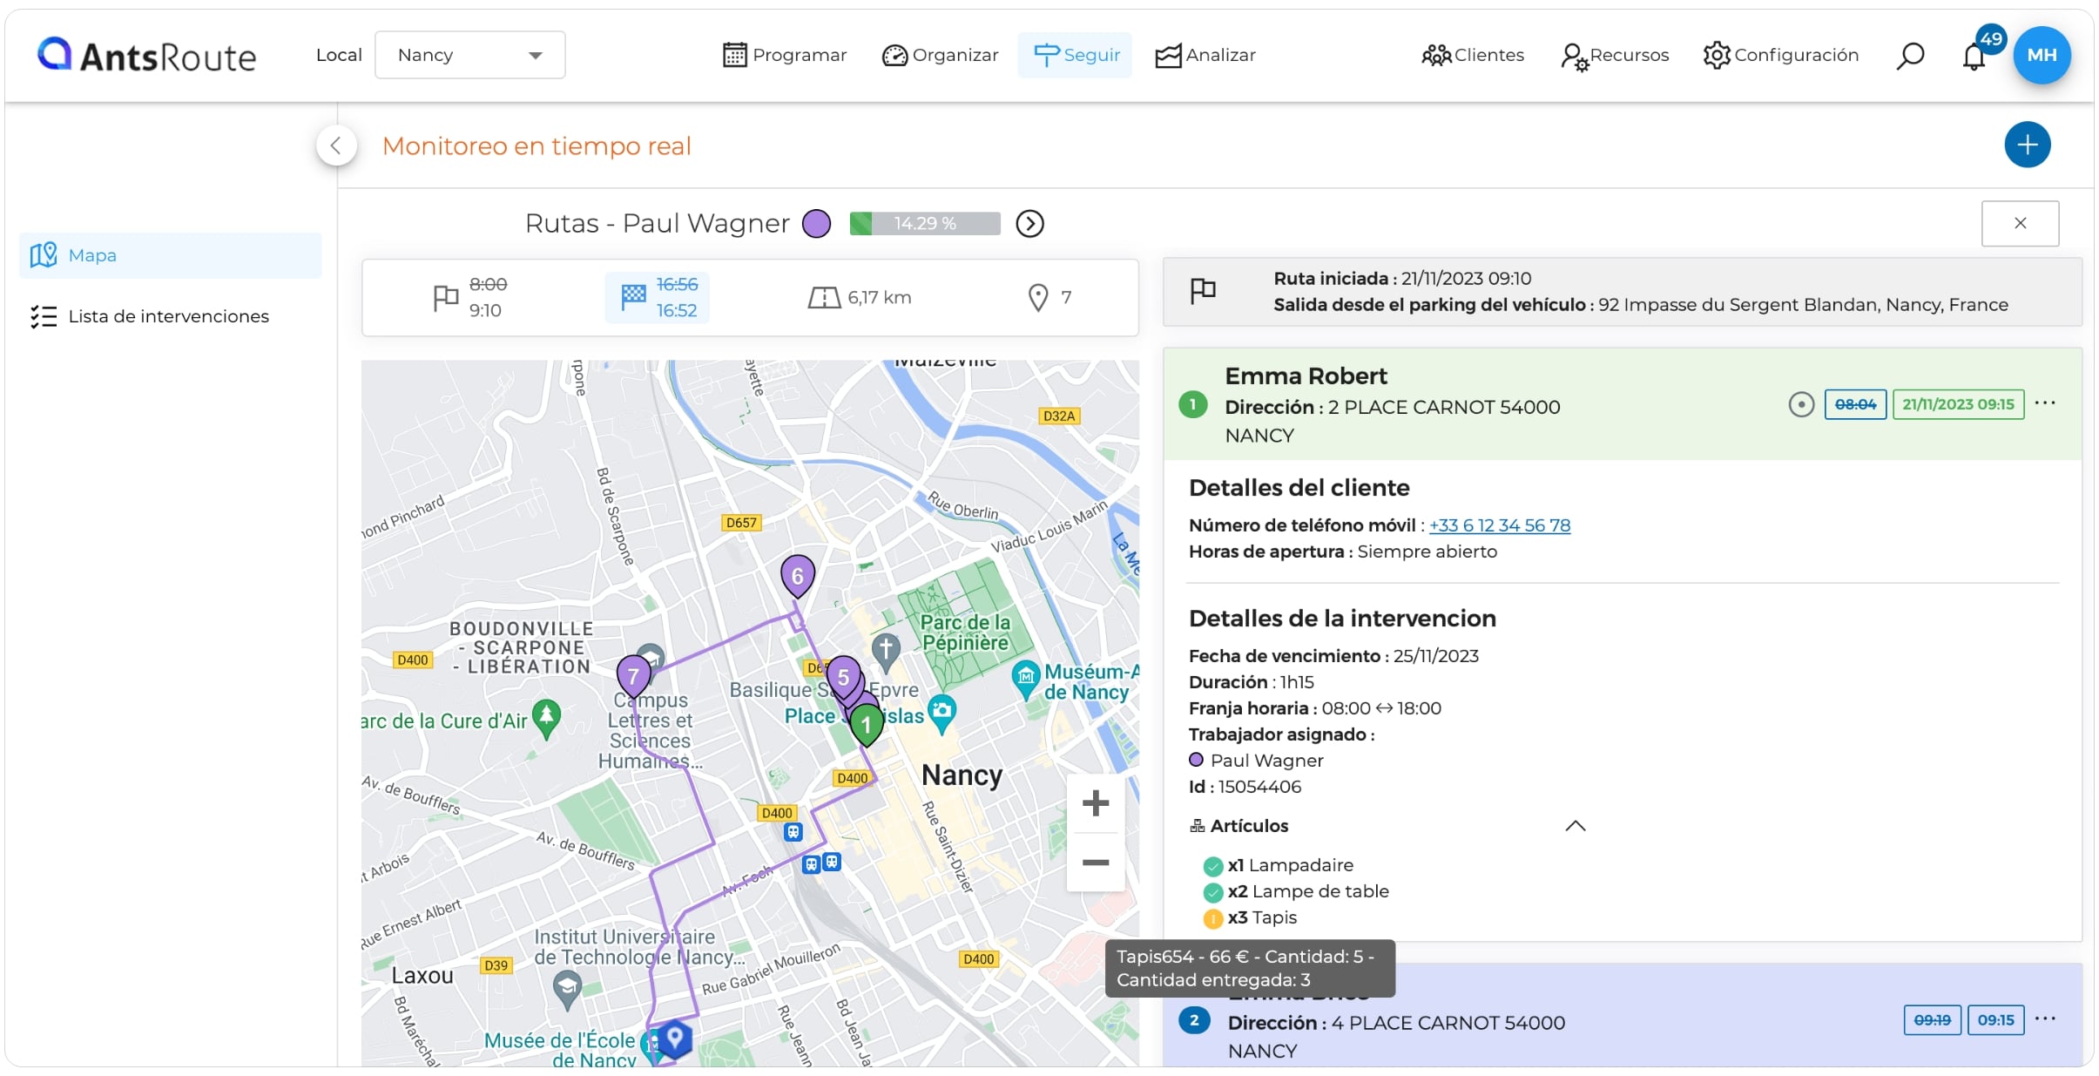Click the 21/11/2023 09:15 time tag
The width and height of the screenshot is (2099, 1076).
(1958, 404)
